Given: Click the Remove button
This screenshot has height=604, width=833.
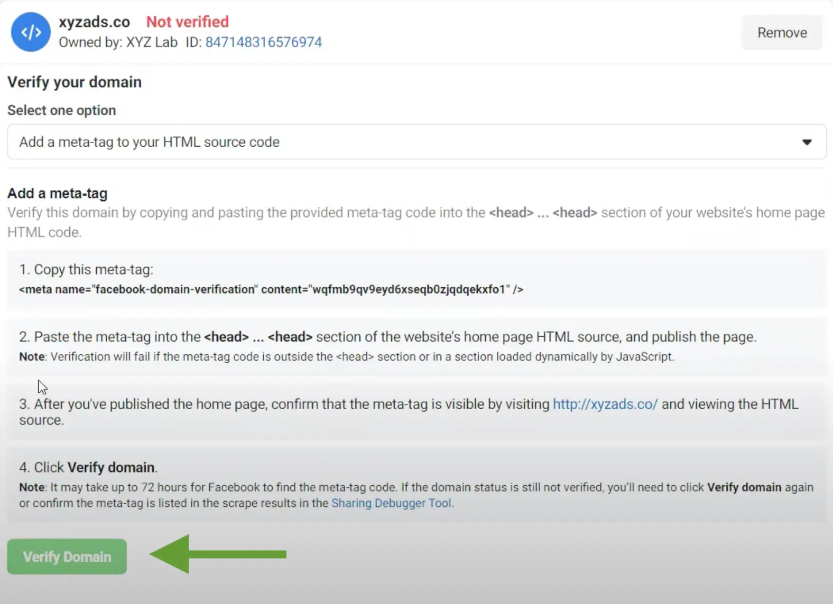Looking at the screenshot, I should point(782,33).
